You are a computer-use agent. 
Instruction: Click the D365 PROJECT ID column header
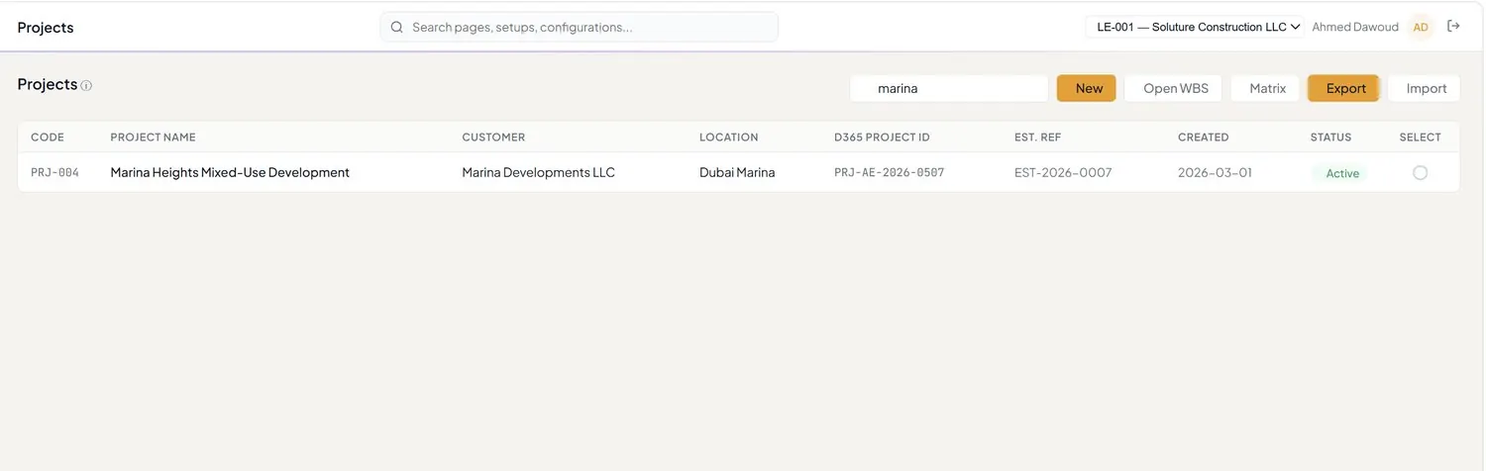coord(882,138)
